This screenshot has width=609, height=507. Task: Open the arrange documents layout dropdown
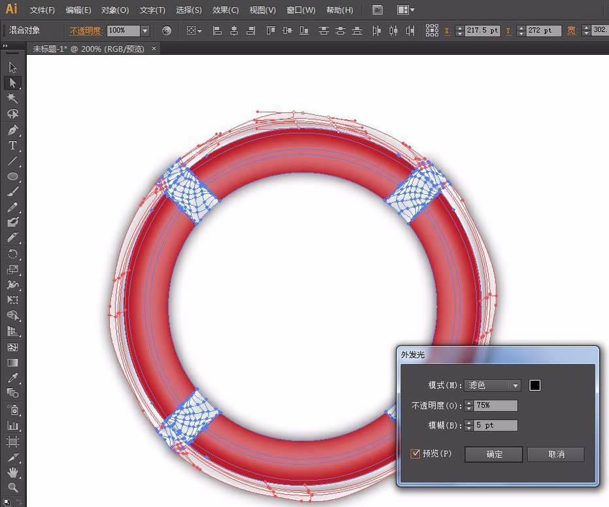tap(406, 10)
